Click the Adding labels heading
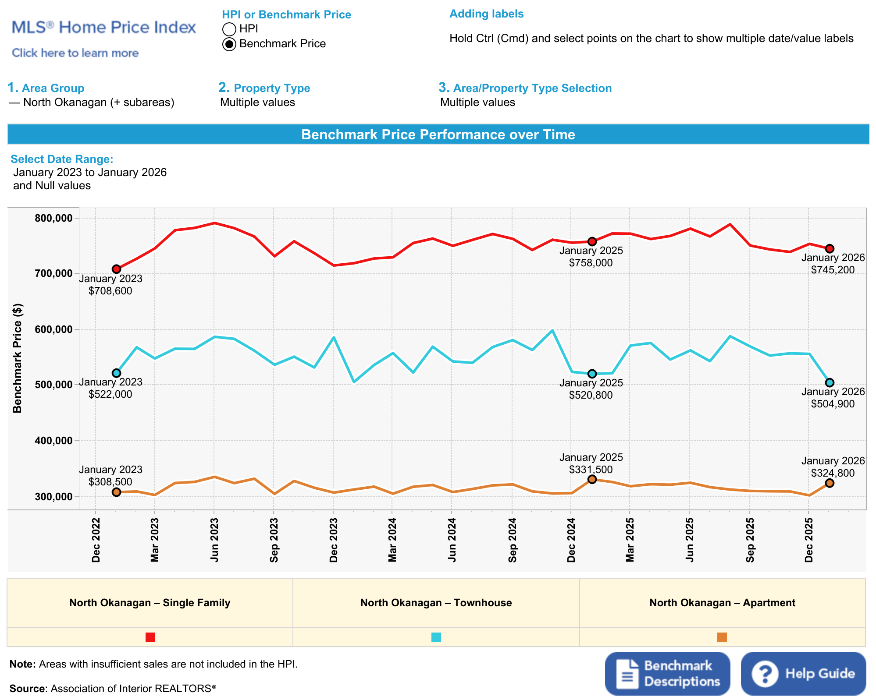Screen dimensions: 876x700 [x=487, y=14]
